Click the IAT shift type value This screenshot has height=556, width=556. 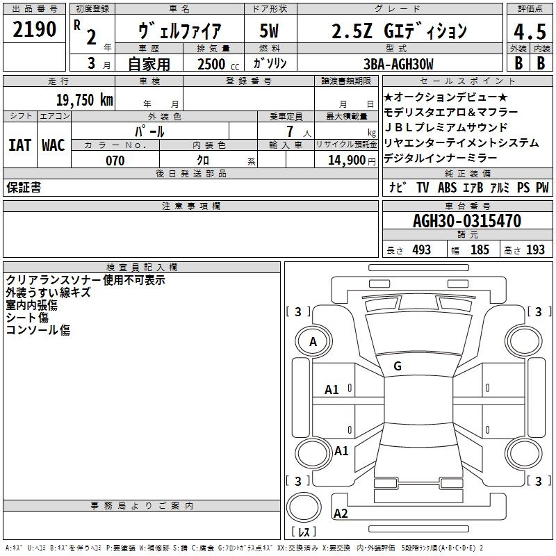(x=19, y=145)
